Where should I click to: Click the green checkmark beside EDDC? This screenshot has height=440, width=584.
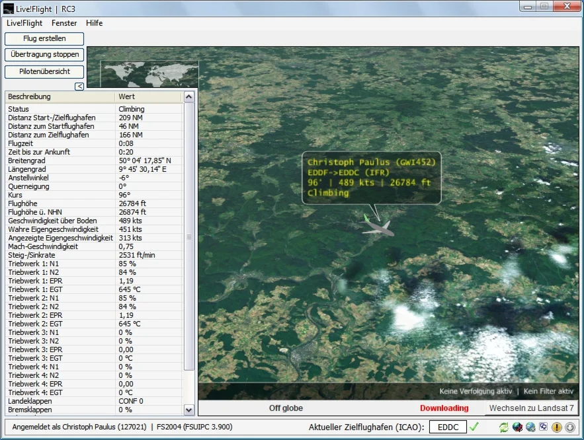click(x=474, y=427)
